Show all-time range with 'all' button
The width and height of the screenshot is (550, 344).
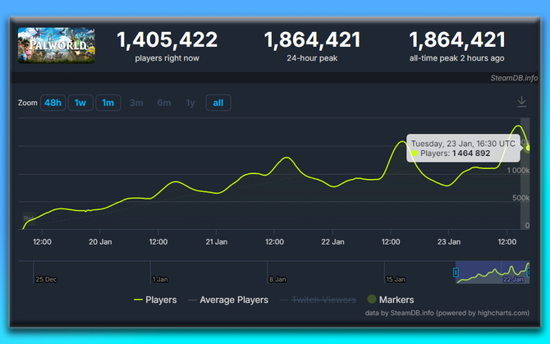[218, 103]
